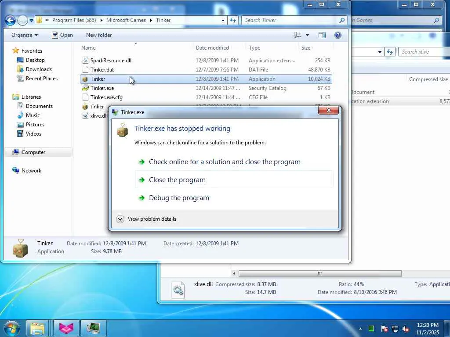450x337 pixels.
Task: Click the horizontal scrollbar in xlive window
Action: [320, 273]
